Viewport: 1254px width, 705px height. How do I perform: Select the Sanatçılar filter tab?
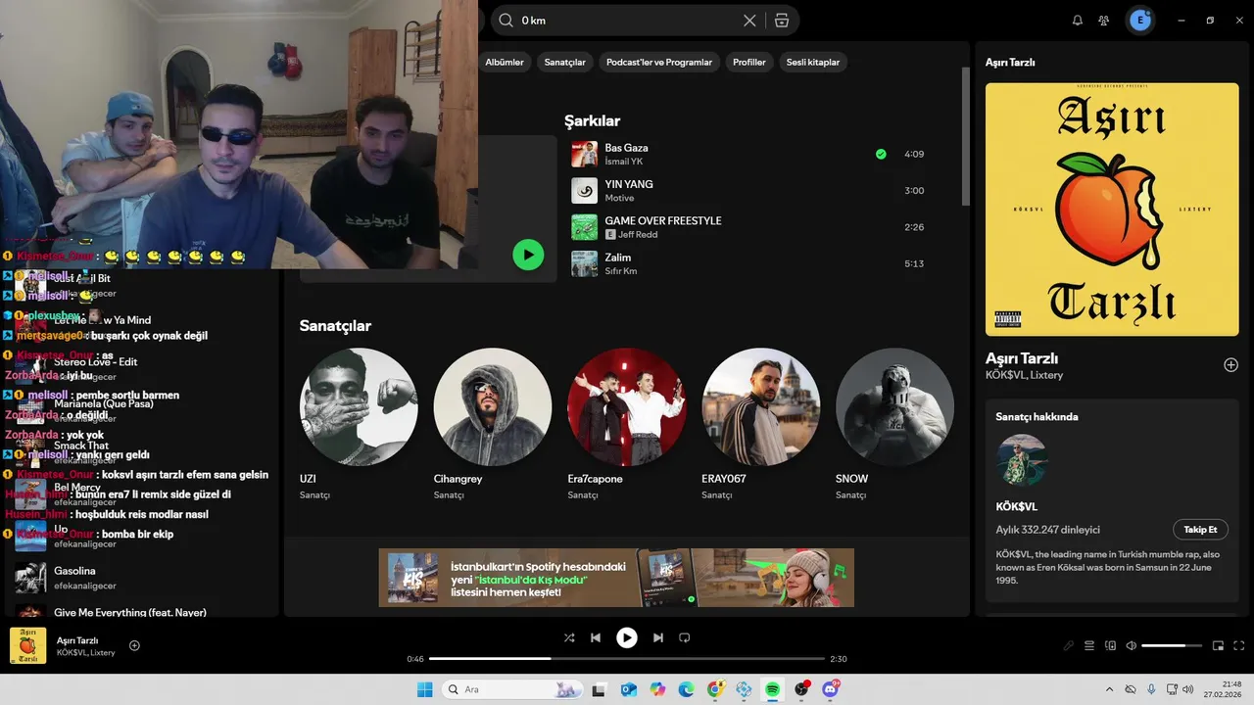tap(564, 62)
